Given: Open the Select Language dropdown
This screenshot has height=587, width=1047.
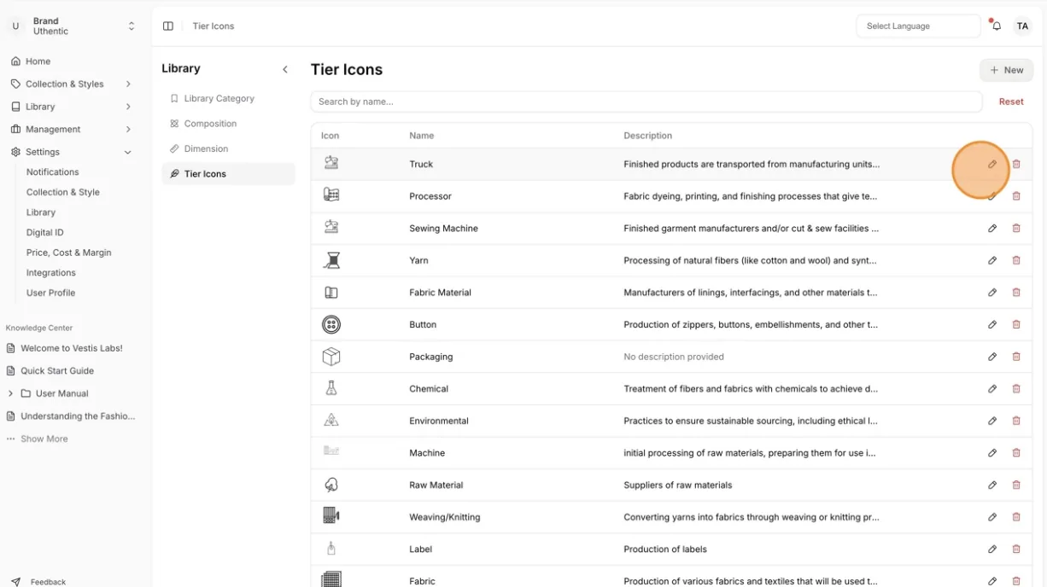Looking at the screenshot, I should tap(918, 26).
